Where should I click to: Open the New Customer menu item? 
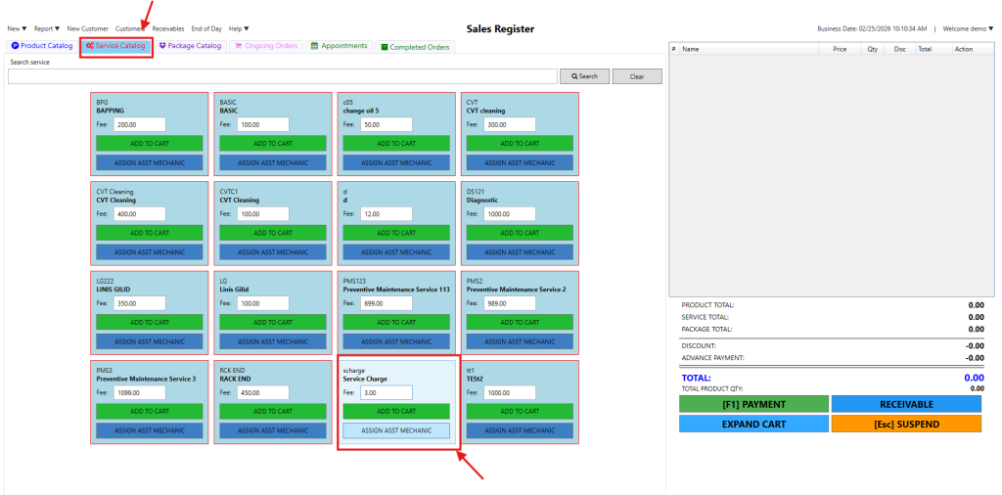coord(88,29)
